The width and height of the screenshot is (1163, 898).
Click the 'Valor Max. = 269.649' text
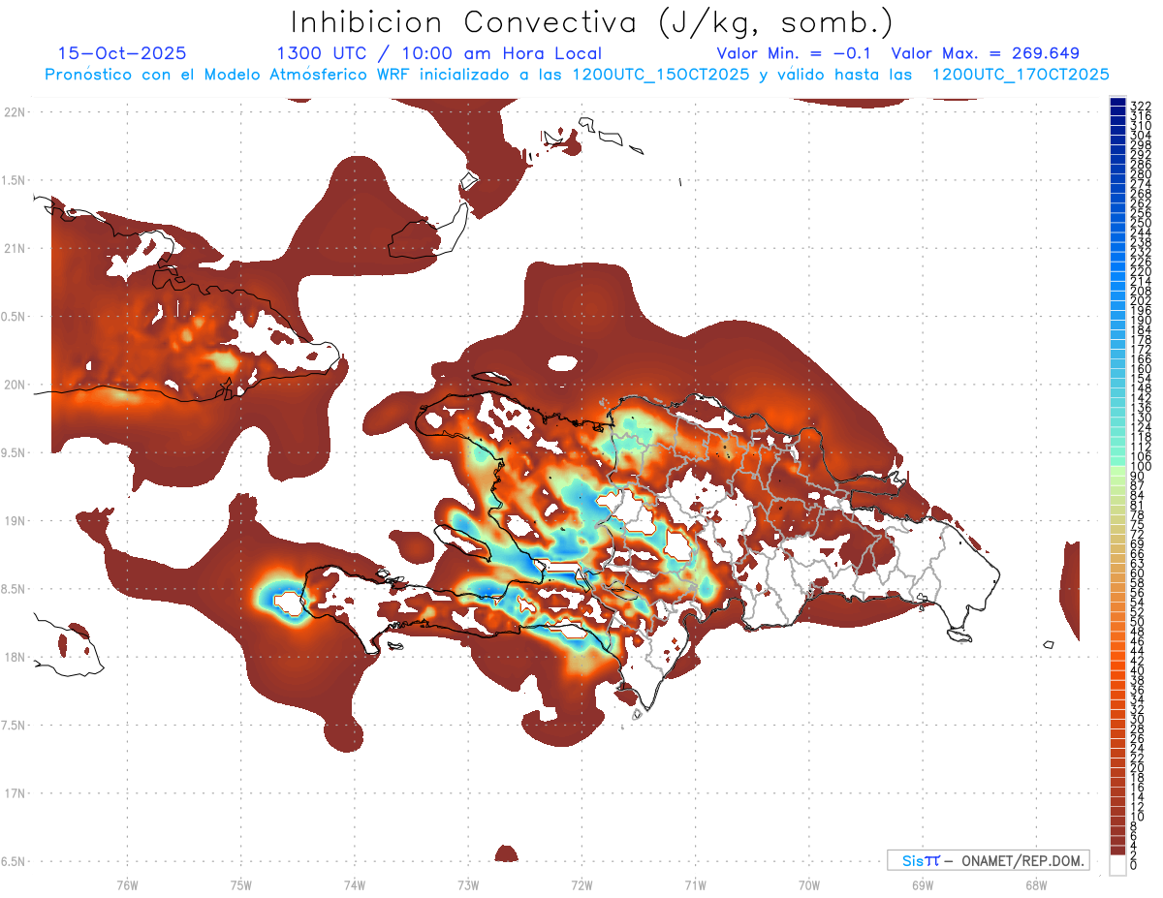[986, 53]
